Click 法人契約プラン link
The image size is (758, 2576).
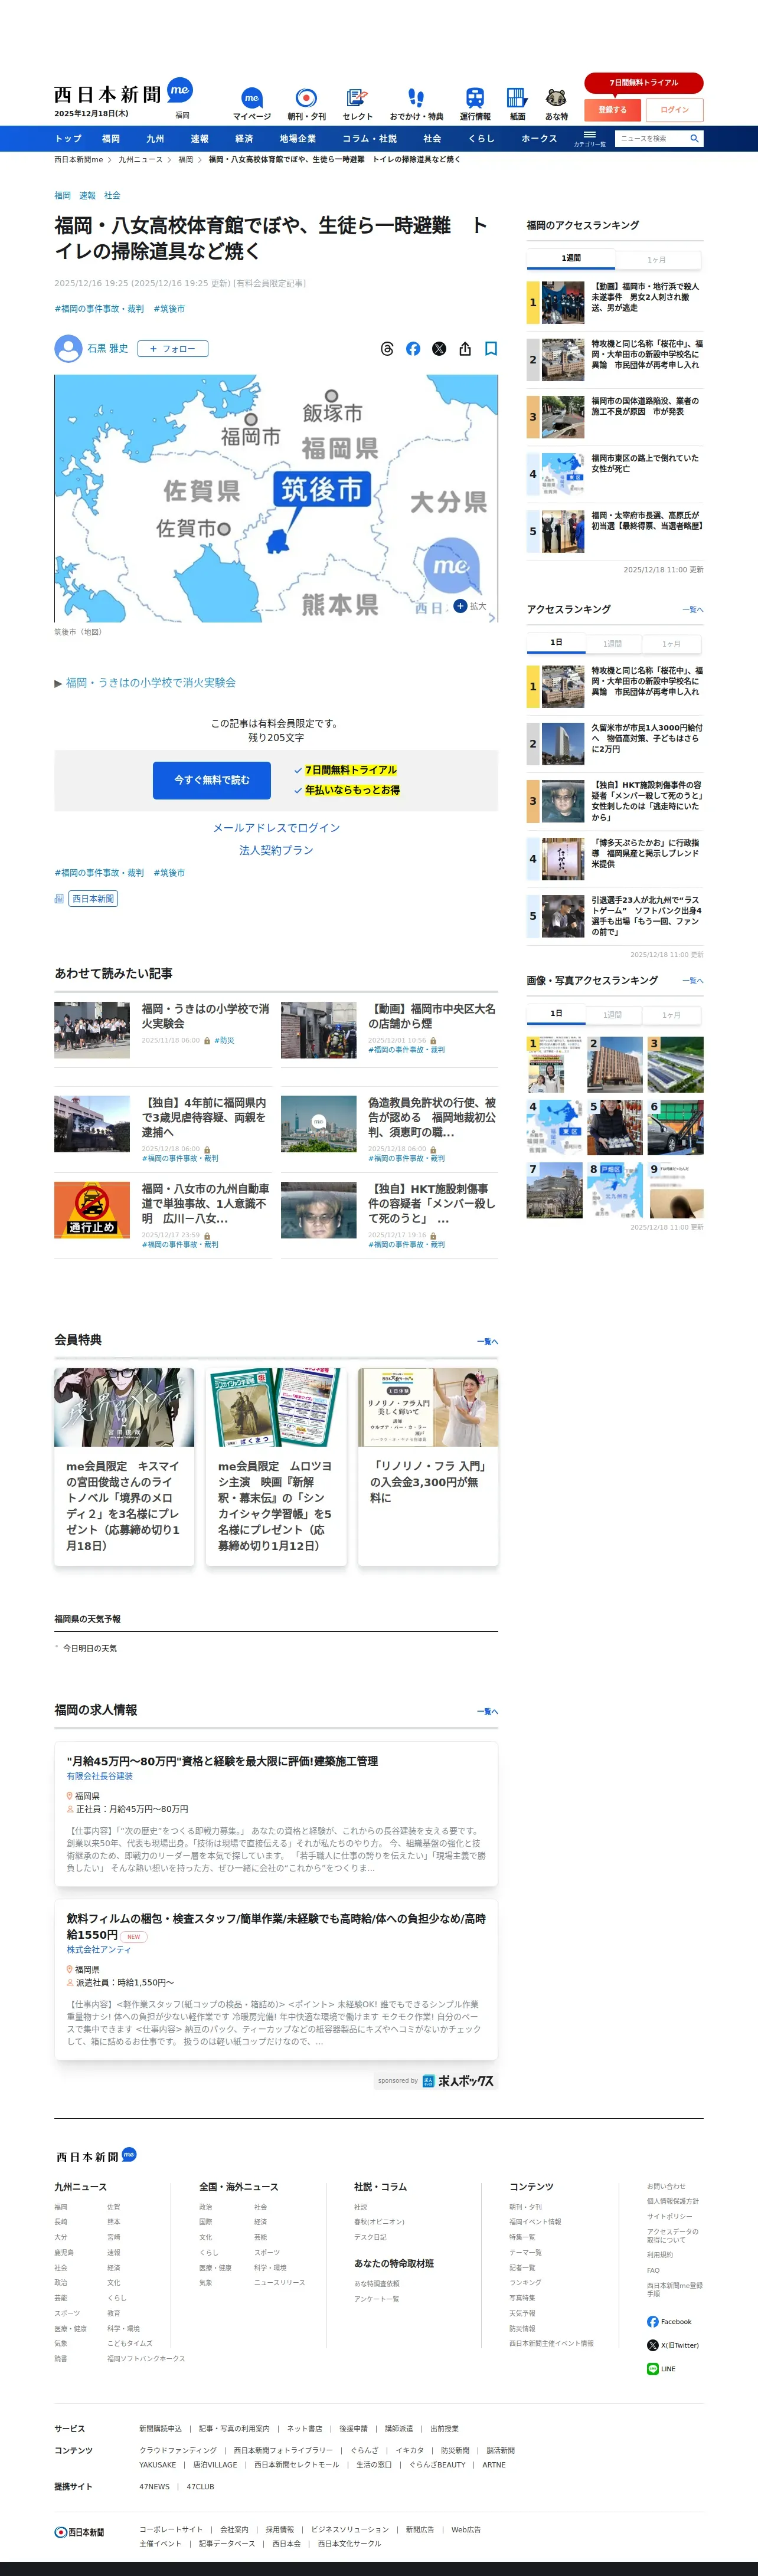pos(276,850)
